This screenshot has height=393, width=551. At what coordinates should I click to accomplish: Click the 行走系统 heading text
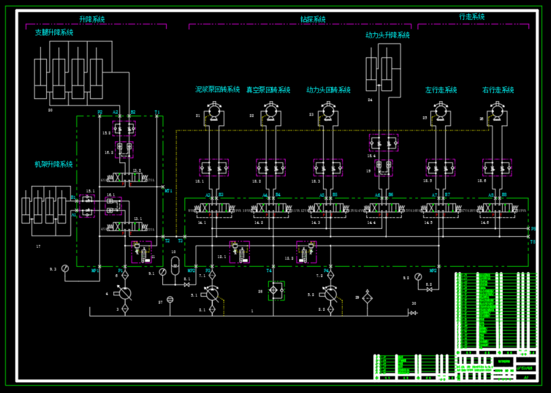click(472, 16)
